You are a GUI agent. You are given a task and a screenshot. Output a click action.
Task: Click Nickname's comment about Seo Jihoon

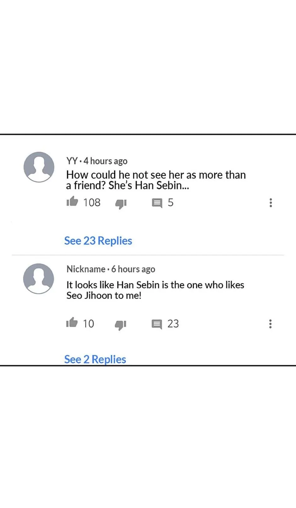click(155, 290)
